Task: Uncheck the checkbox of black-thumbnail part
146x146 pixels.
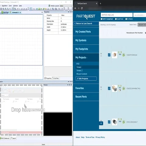Action: point(109,122)
